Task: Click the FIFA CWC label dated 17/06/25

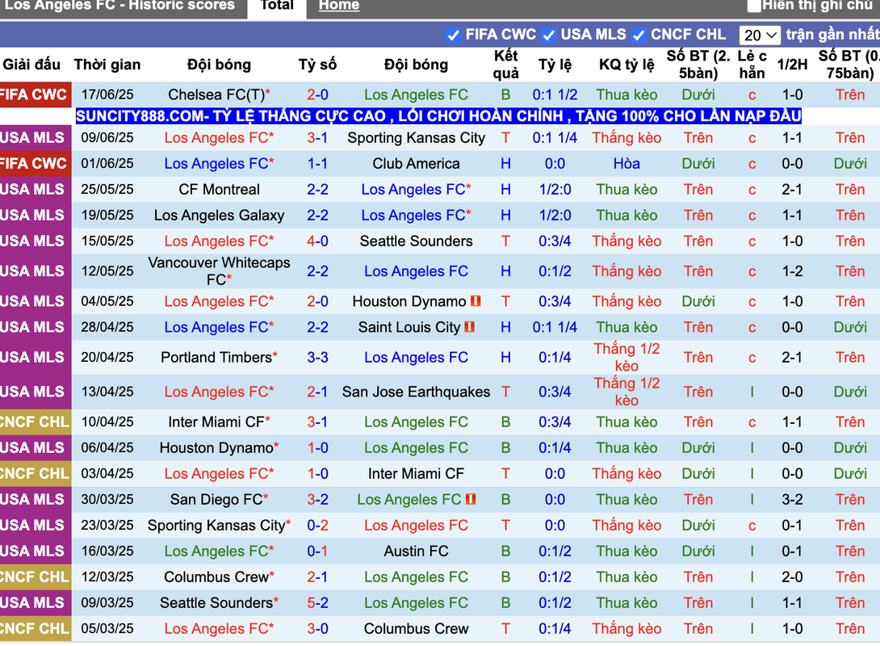Action: (x=35, y=94)
